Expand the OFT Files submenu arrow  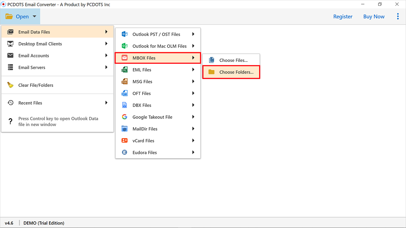193,93
